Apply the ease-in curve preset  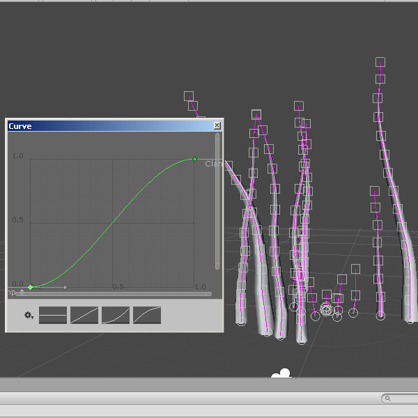(116, 315)
